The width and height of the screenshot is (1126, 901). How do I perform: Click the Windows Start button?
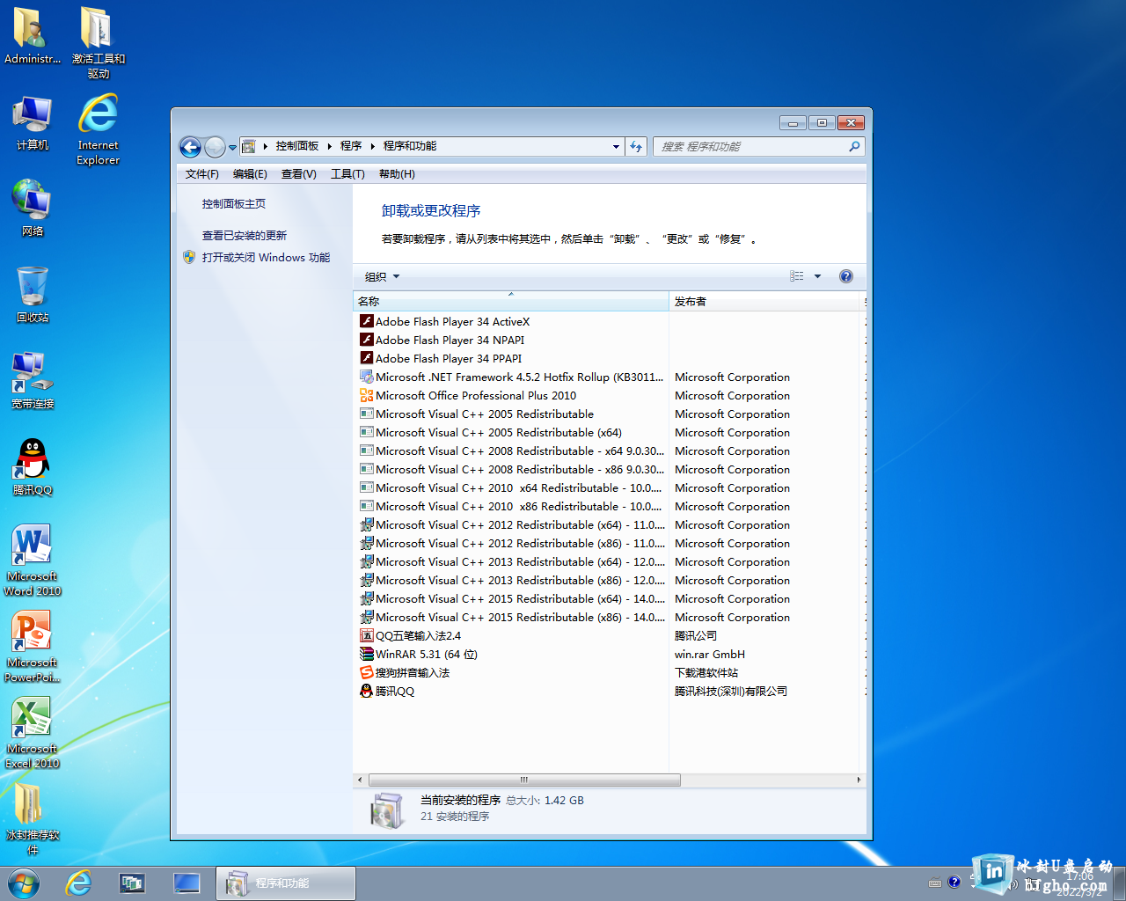pos(23,883)
